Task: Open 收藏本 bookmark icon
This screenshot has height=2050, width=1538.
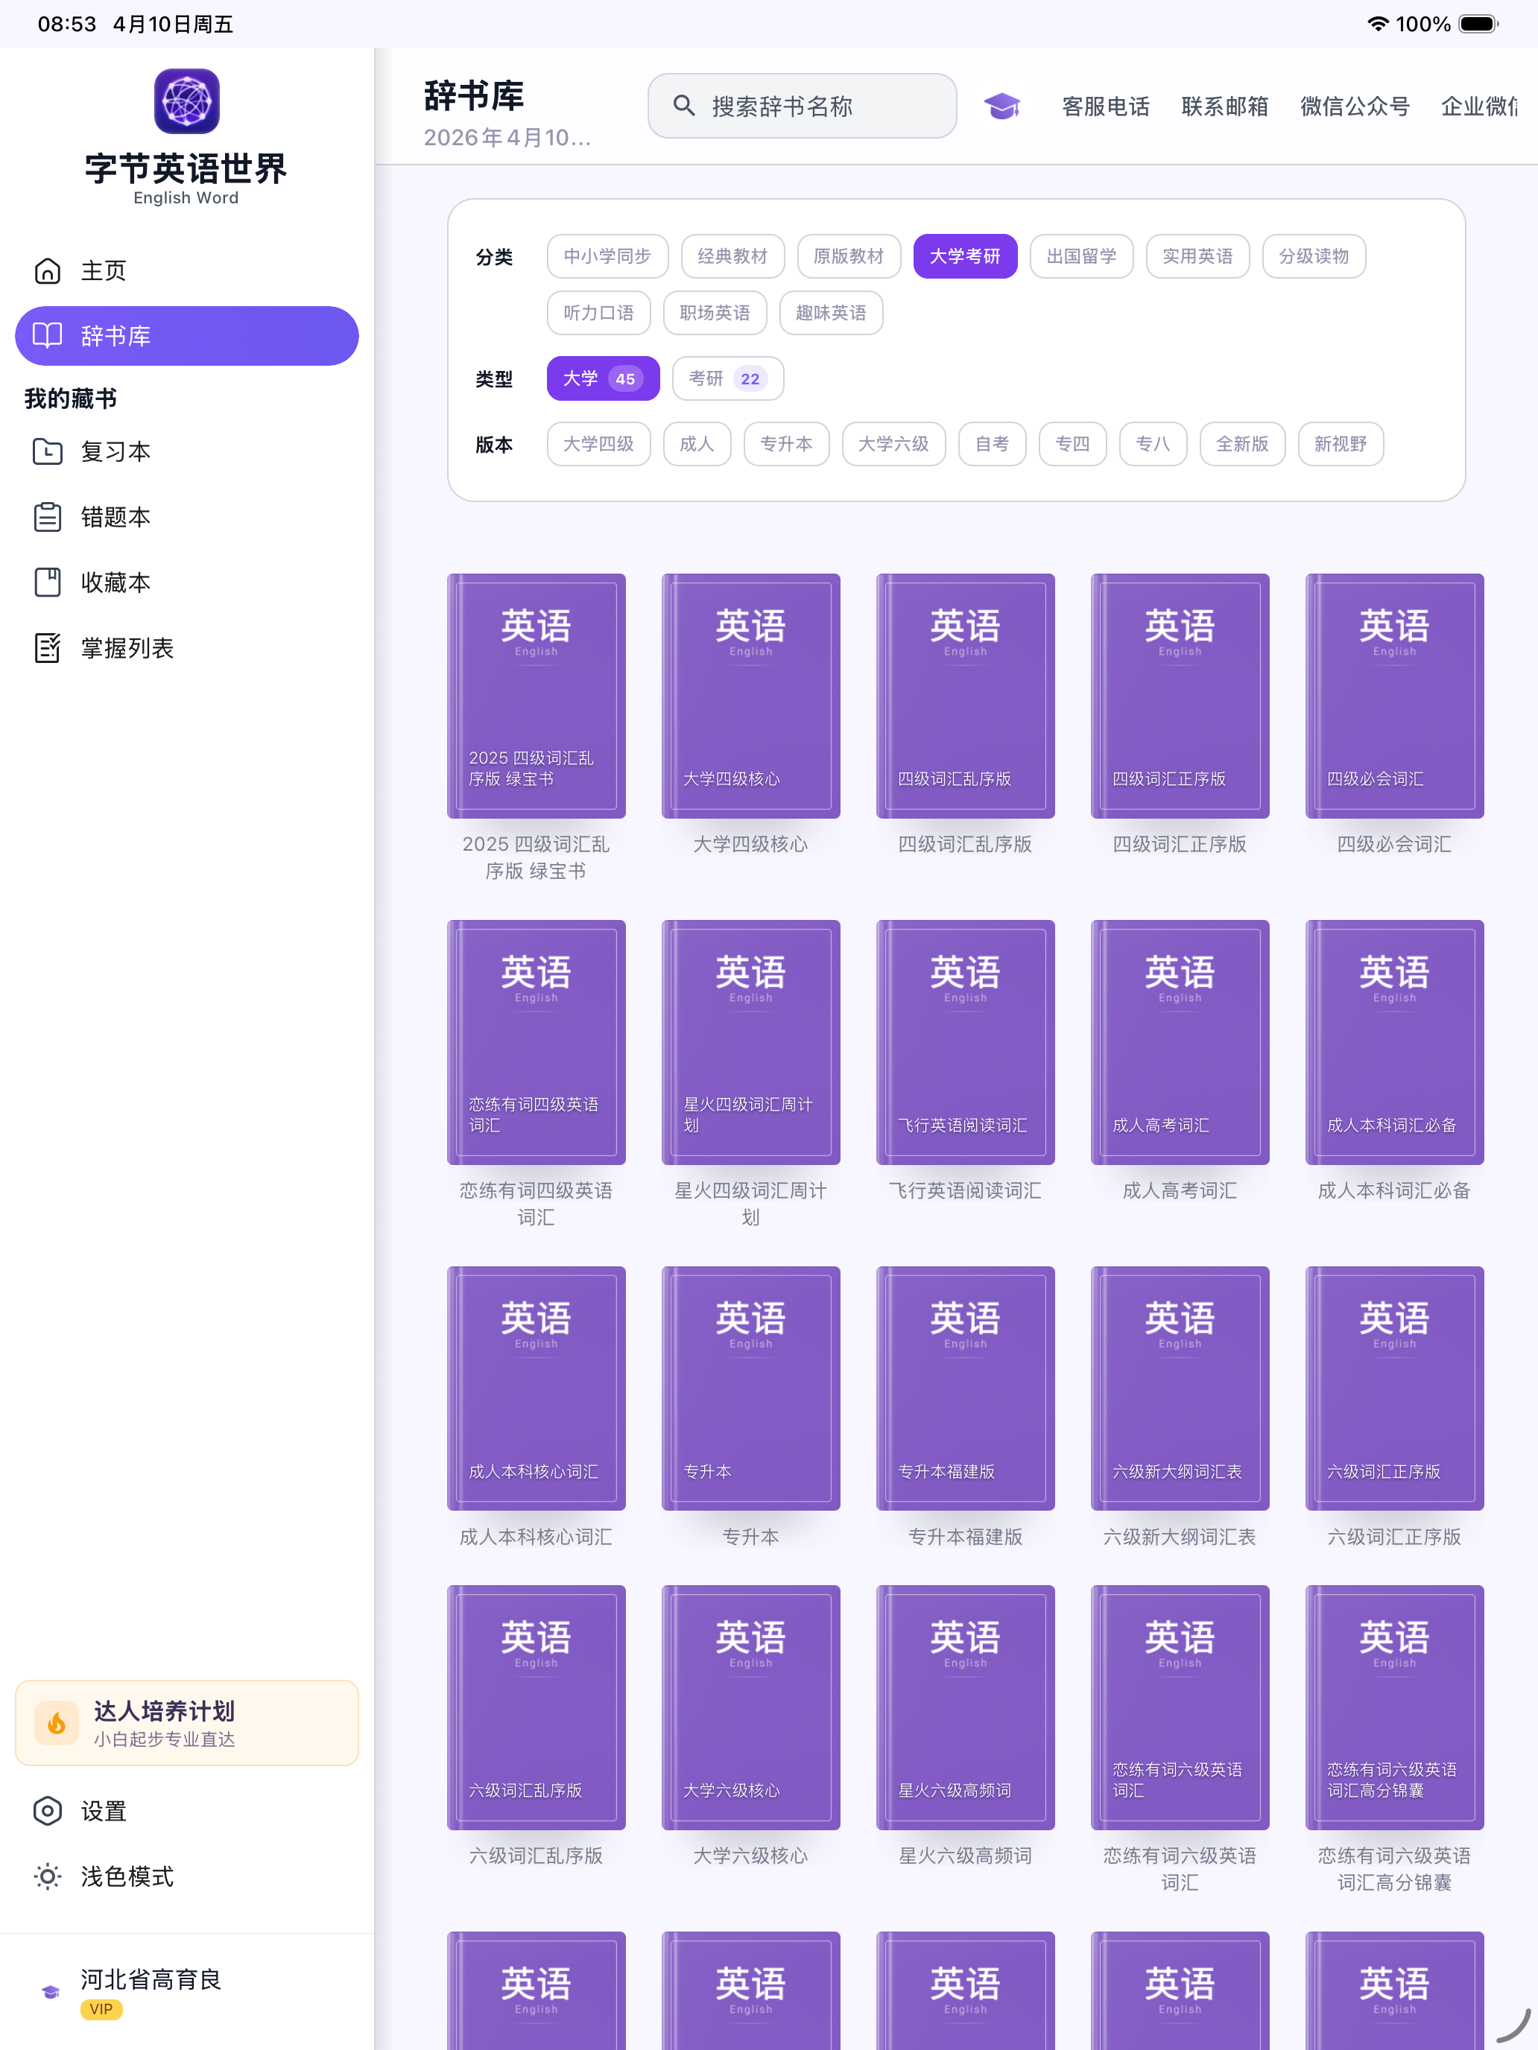Action: tap(47, 582)
